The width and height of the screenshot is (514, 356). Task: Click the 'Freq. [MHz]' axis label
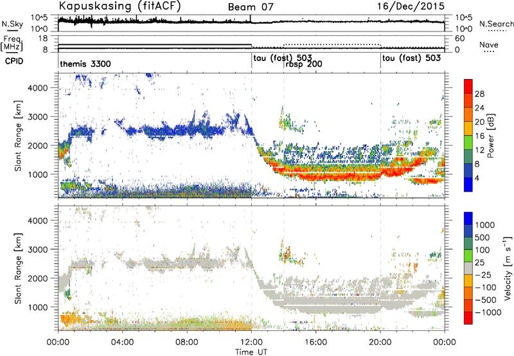pos(12,43)
